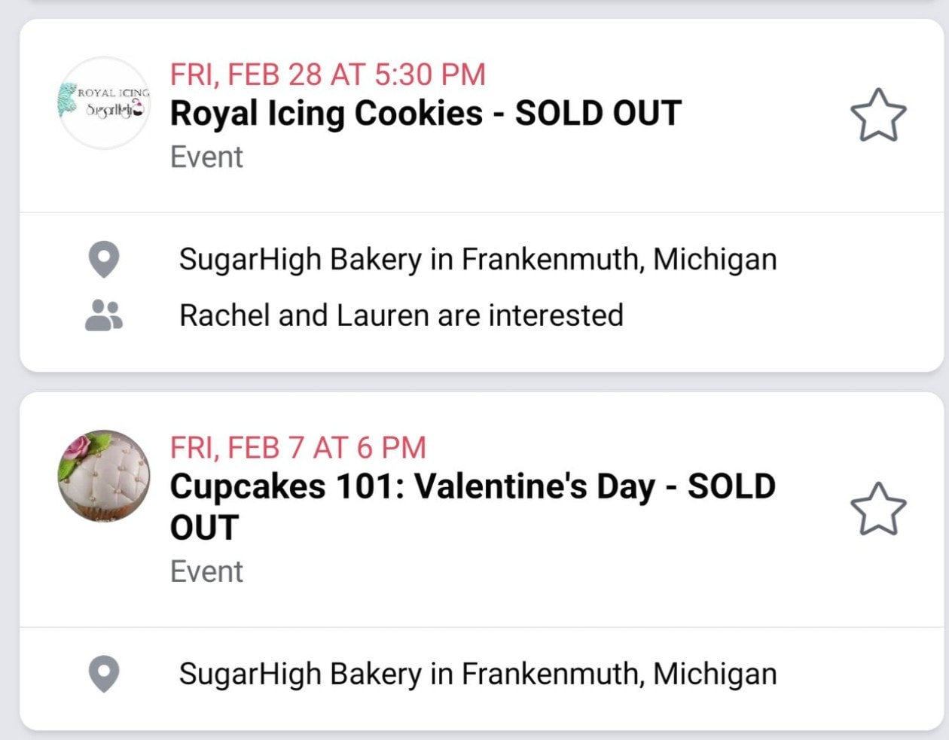View Rachel and Lauren are interested

pyautogui.click(x=401, y=315)
